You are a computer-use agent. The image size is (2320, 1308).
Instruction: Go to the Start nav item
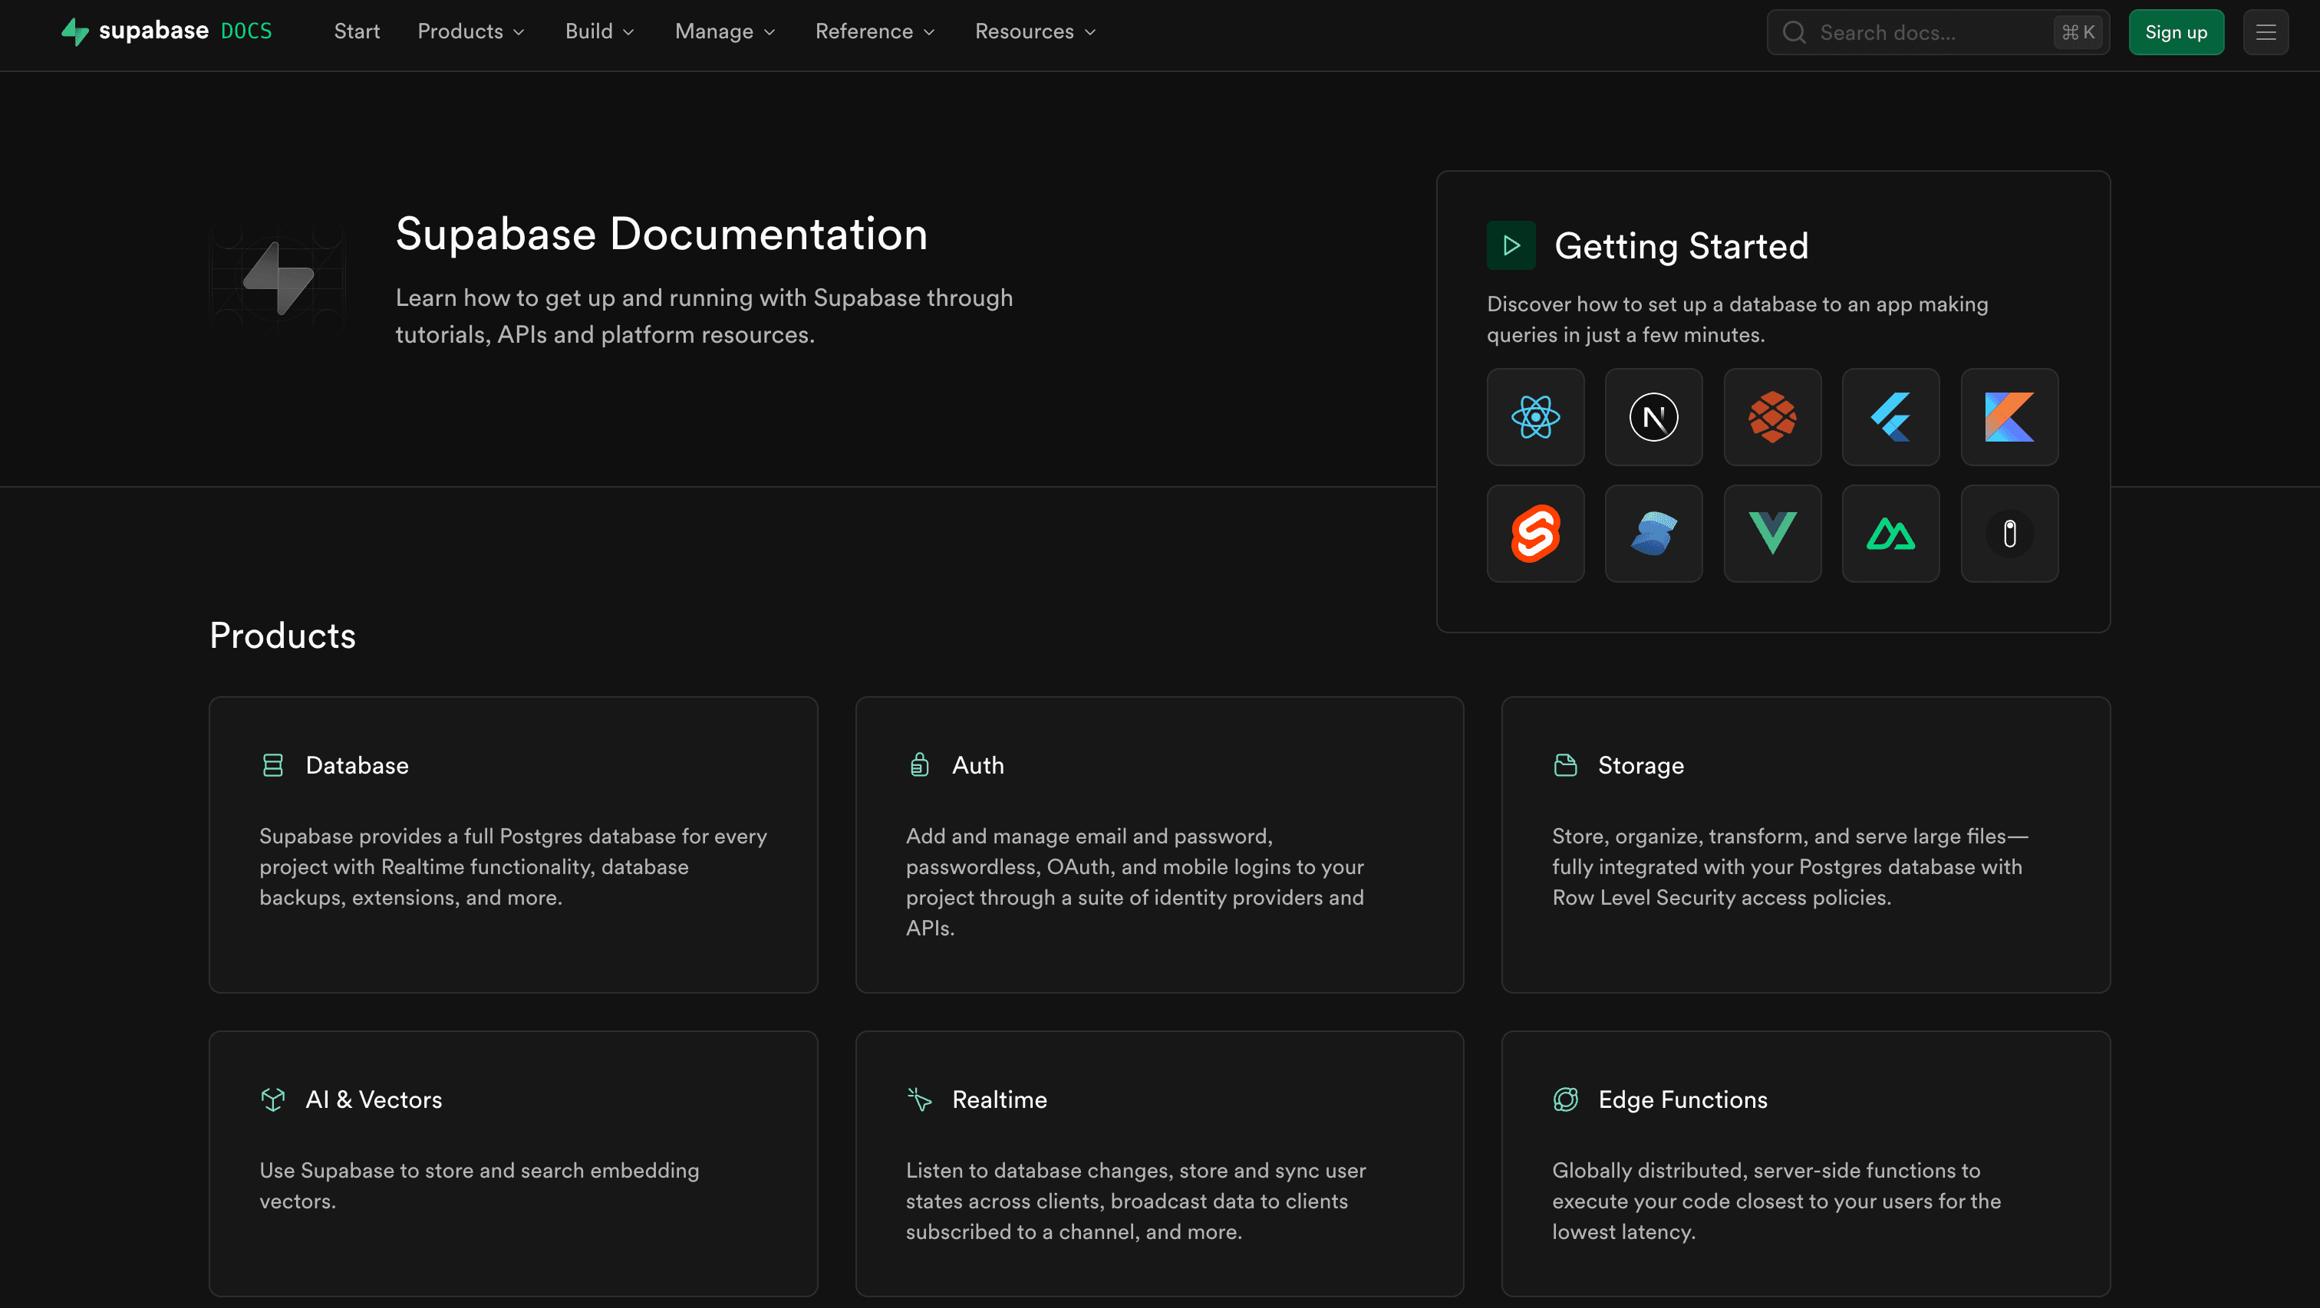click(357, 31)
